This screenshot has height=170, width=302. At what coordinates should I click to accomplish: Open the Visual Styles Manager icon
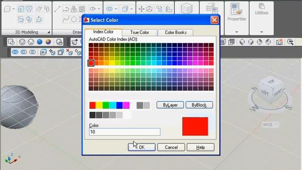(x=59, y=42)
